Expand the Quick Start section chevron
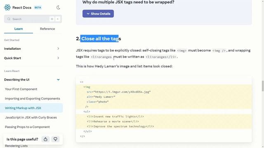Viewport: 264px width, 148px height. (58, 58)
